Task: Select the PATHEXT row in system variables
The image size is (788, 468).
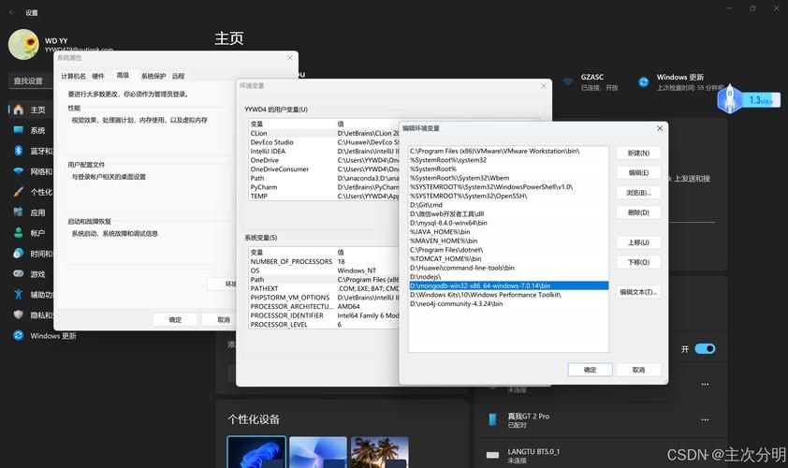Action: point(324,288)
